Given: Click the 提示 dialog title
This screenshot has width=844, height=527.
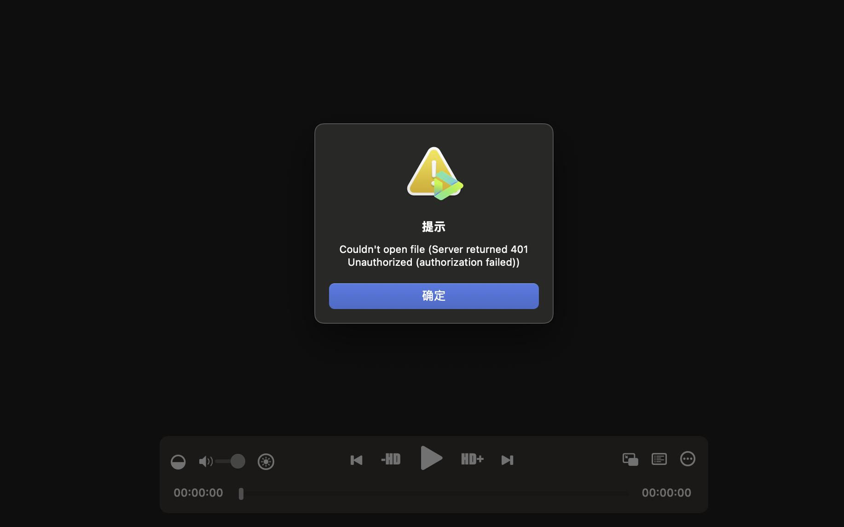Looking at the screenshot, I should (x=434, y=227).
